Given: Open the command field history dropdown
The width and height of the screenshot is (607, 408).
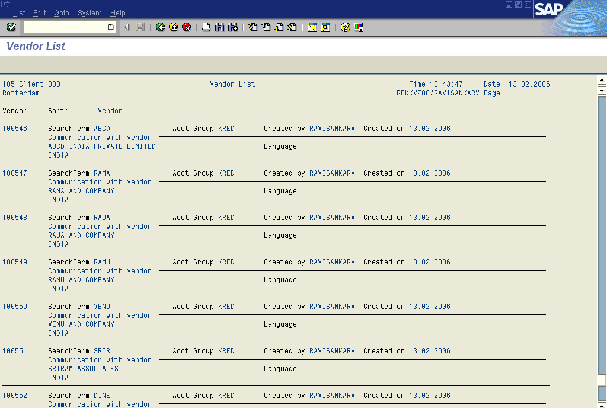Looking at the screenshot, I should (x=111, y=27).
